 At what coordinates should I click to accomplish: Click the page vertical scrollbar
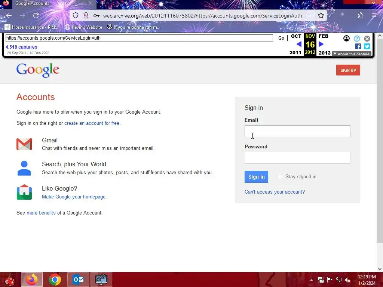pos(380,141)
